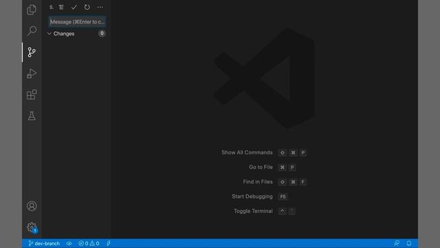Click the Go to File label
440x248 pixels.
coord(261,167)
